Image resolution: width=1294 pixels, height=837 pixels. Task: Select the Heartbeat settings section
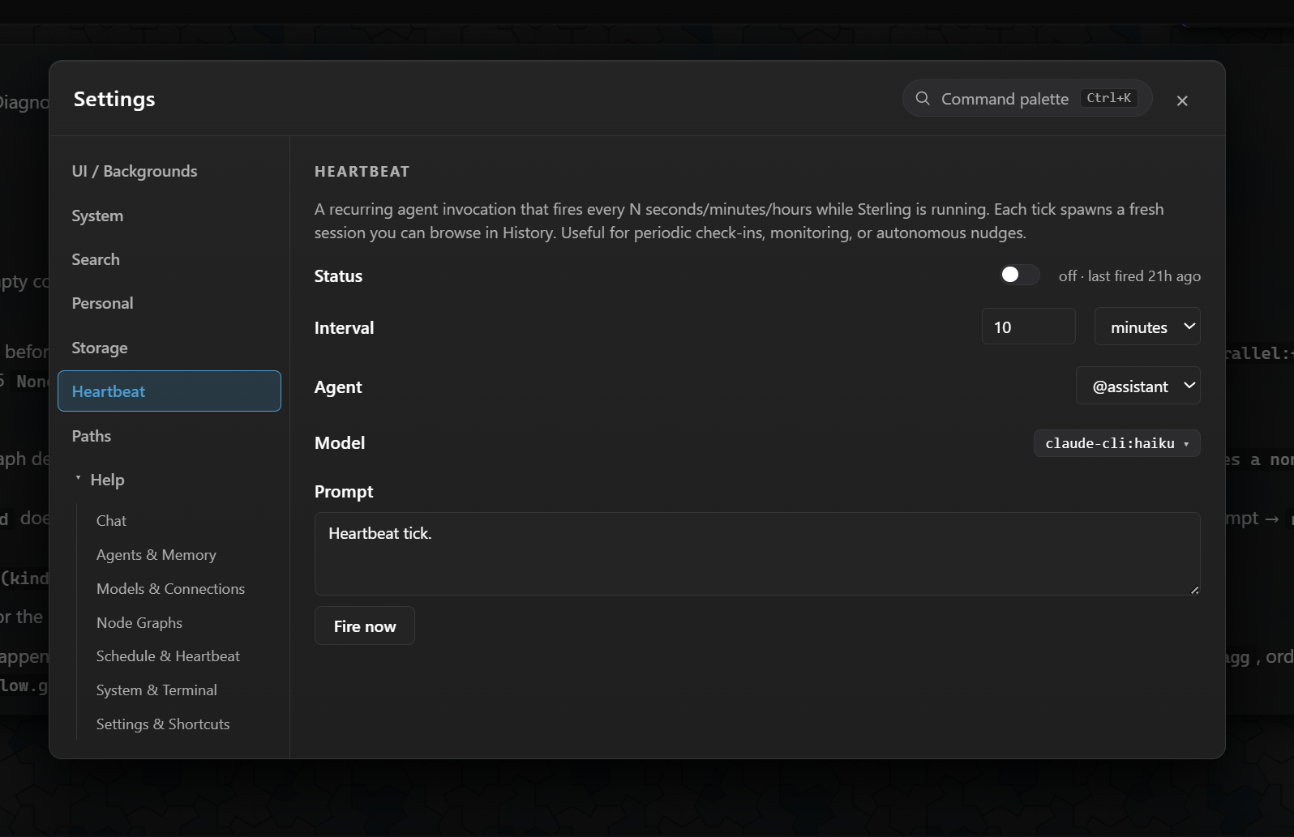pyautogui.click(x=169, y=391)
